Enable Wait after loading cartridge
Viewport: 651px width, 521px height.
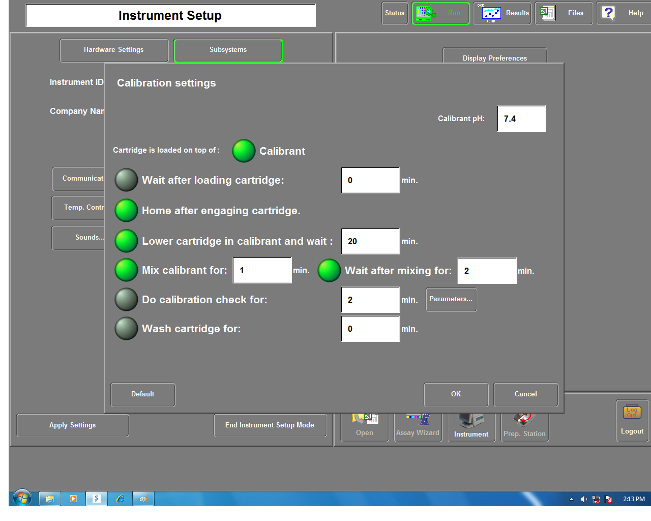point(126,180)
